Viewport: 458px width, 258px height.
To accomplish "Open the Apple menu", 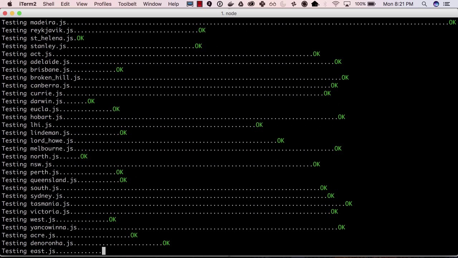I will coord(10,4).
